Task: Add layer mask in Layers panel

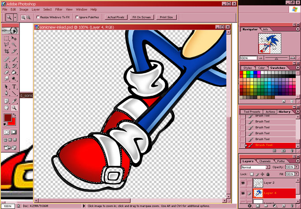Action: 258,206
